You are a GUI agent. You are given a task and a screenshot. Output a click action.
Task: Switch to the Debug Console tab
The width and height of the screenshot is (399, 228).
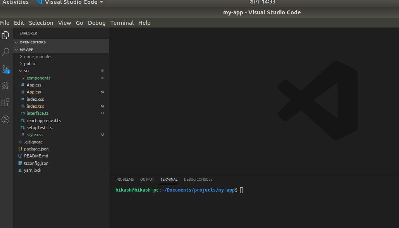tap(198, 180)
